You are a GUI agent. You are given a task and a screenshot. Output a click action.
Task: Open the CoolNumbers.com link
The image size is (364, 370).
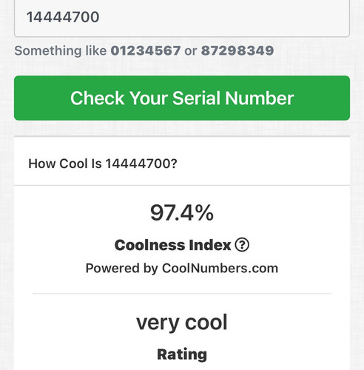(x=220, y=268)
